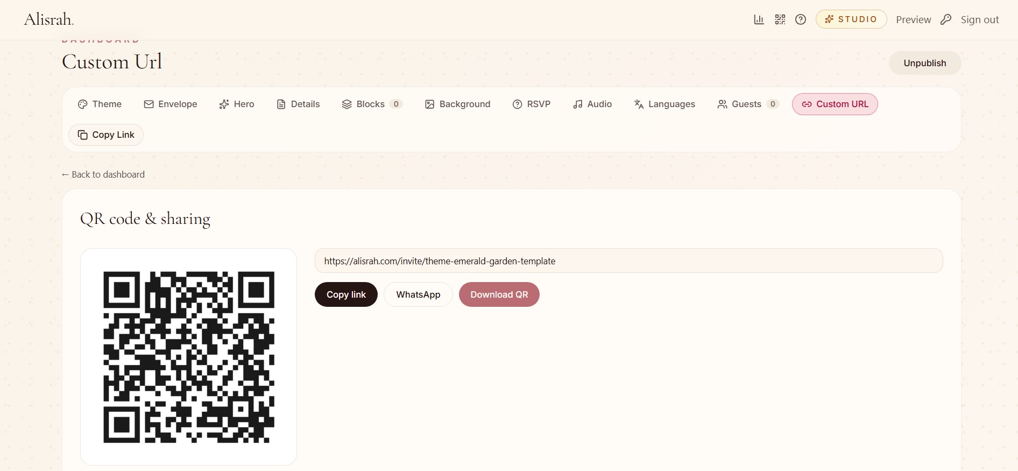Viewport: 1018px width, 471px height.
Task: Switch to the Theme tab
Action: pyautogui.click(x=100, y=104)
